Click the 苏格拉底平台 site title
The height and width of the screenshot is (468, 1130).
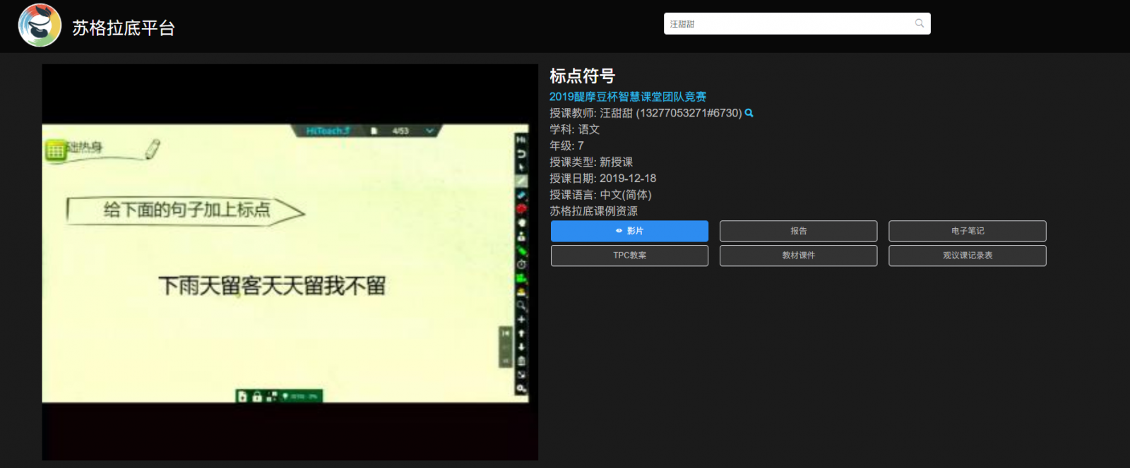pos(124,28)
